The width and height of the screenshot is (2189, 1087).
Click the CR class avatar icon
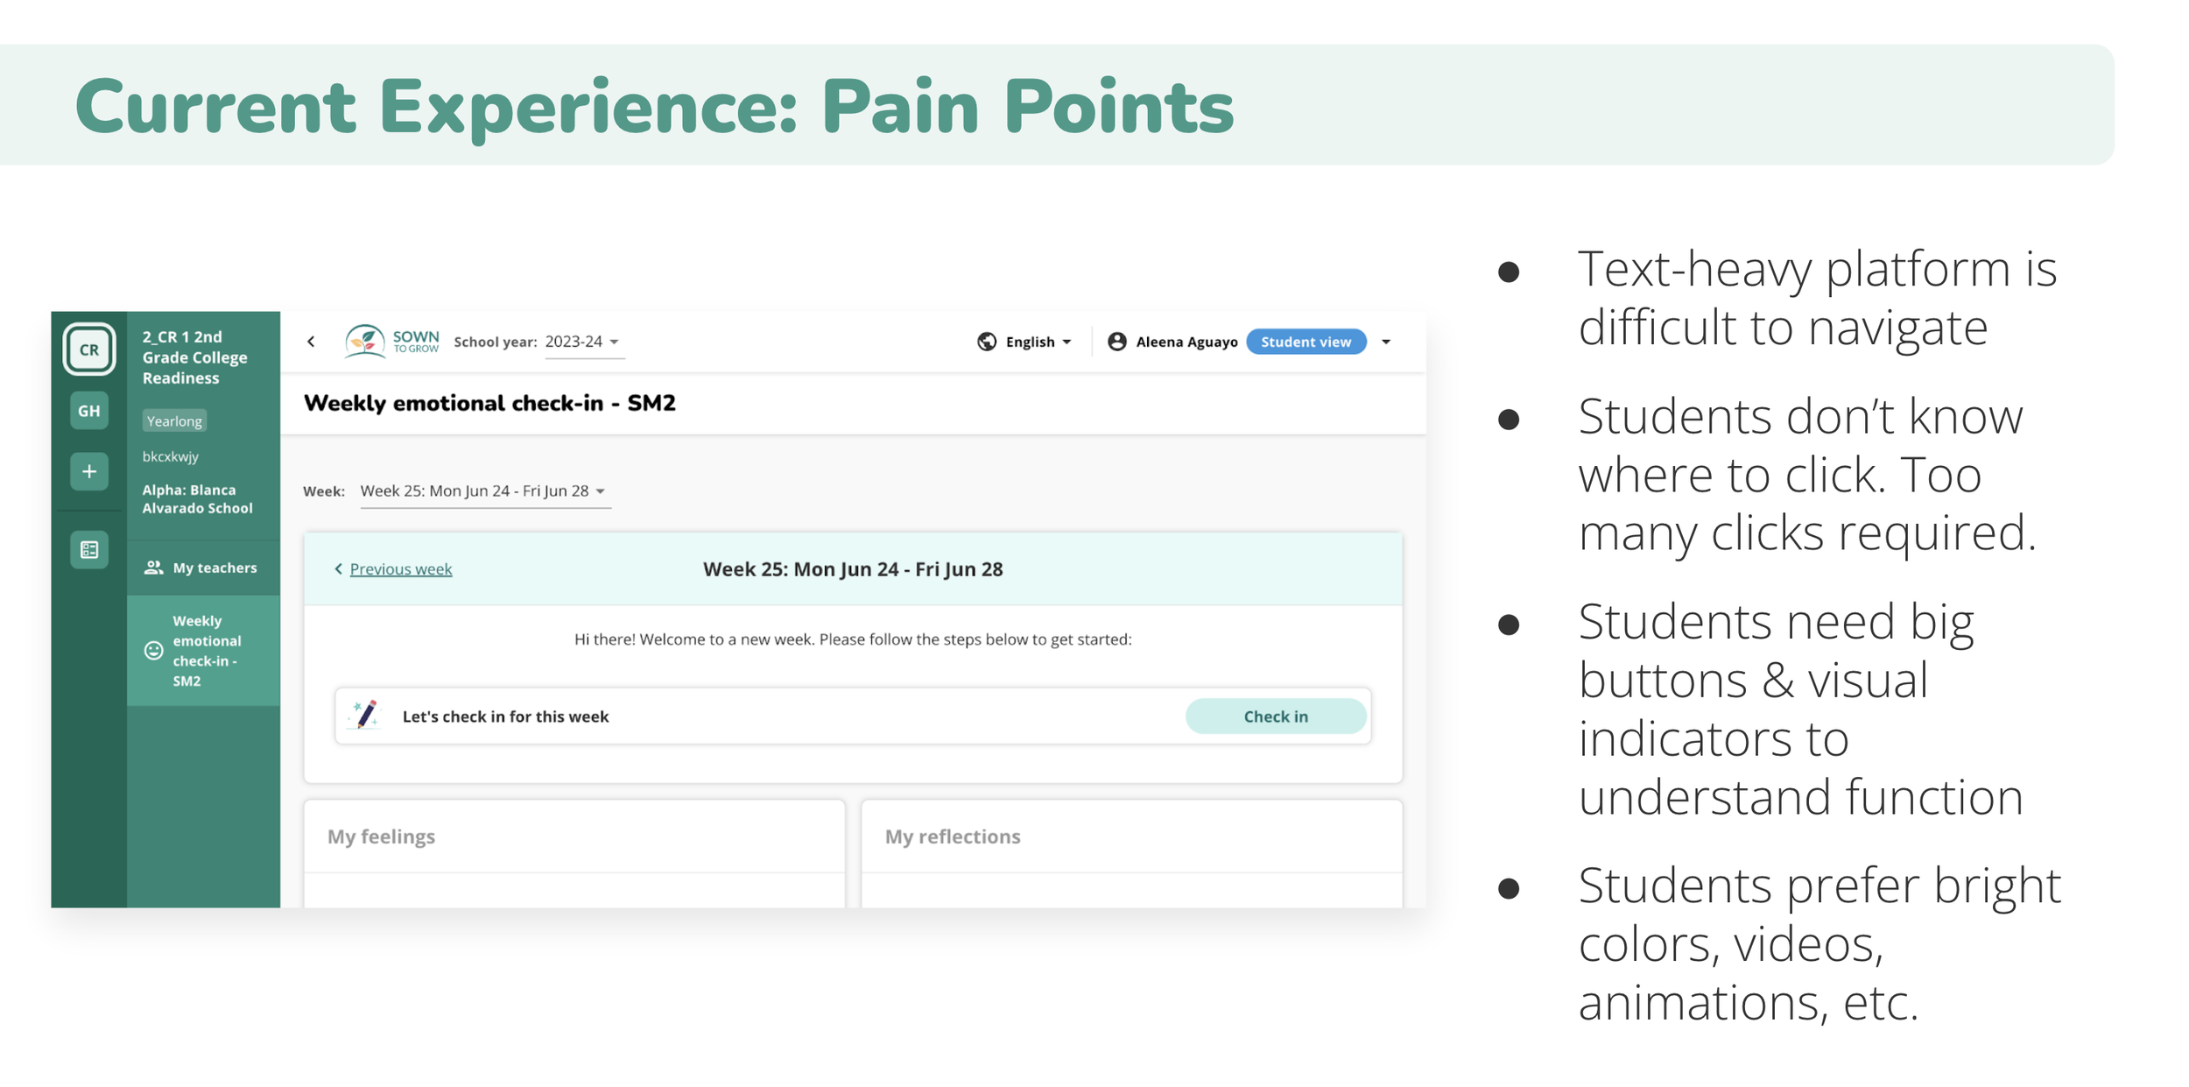(x=89, y=349)
